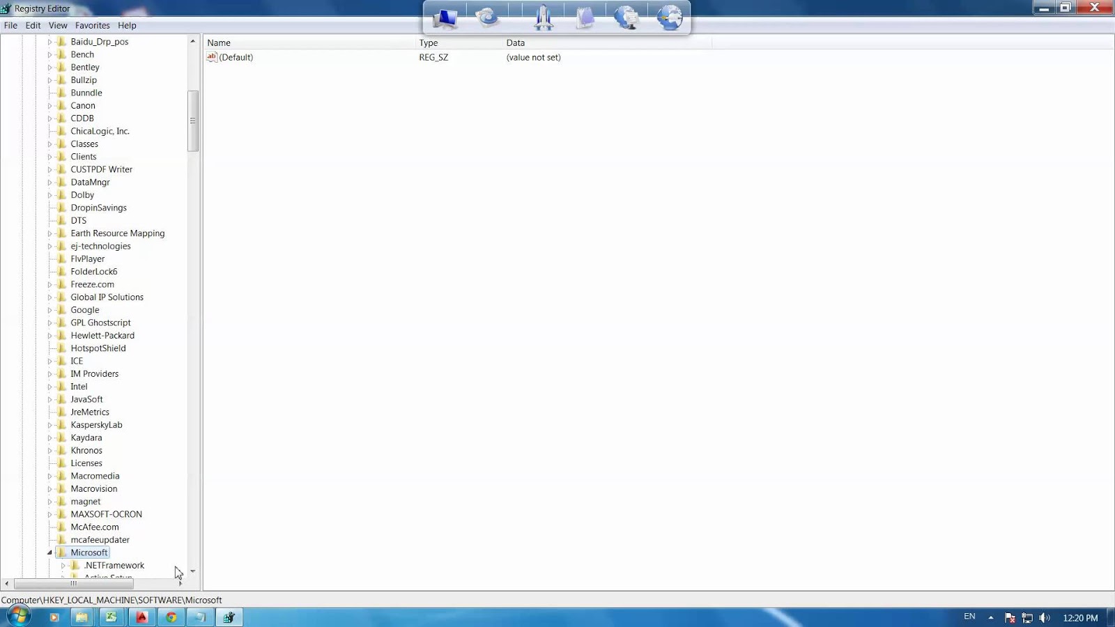Click the globe with arrow icon in the dock
The height and width of the screenshot is (627, 1115).
pyautogui.click(x=670, y=17)
